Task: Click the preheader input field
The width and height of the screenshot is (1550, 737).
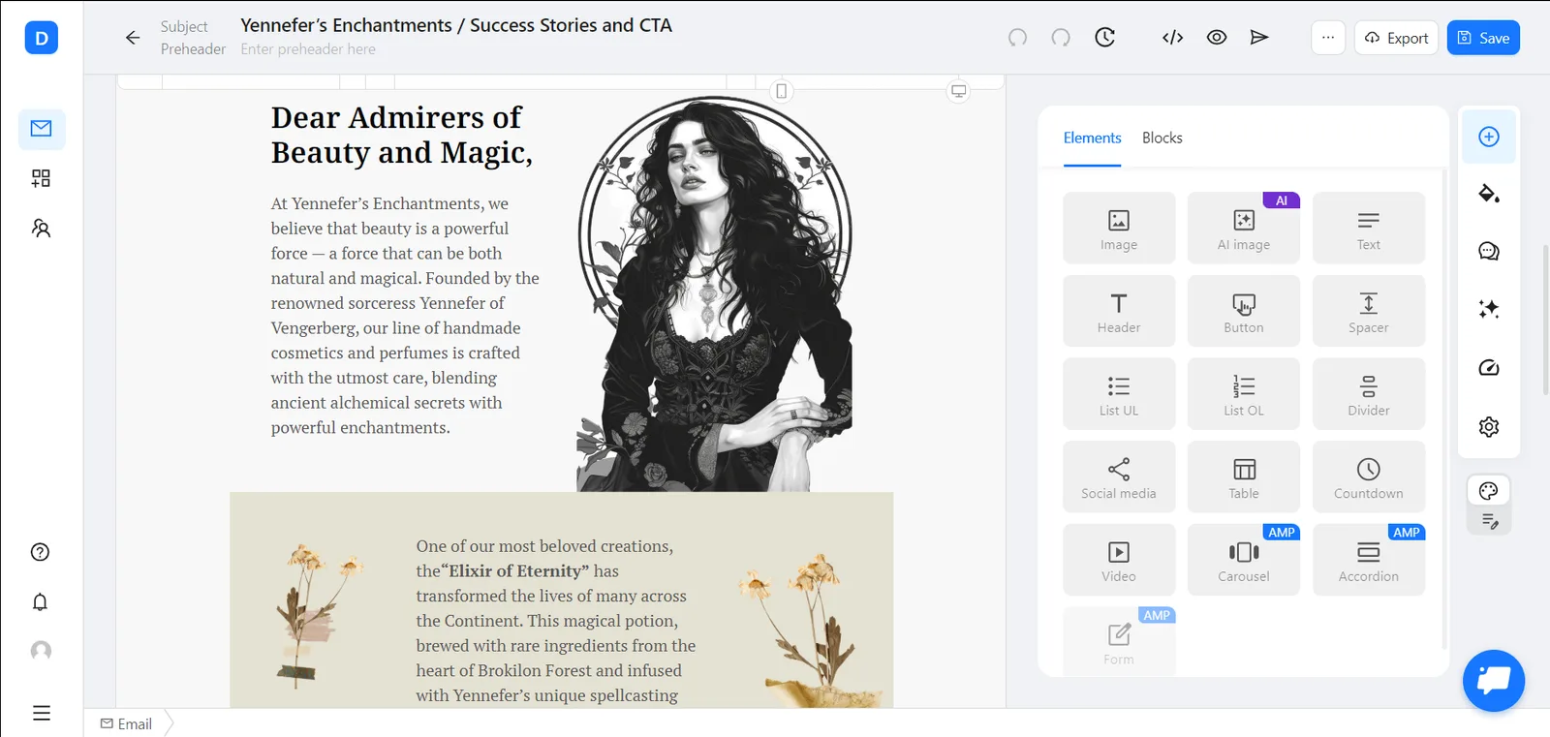Action: pos(308,49)
